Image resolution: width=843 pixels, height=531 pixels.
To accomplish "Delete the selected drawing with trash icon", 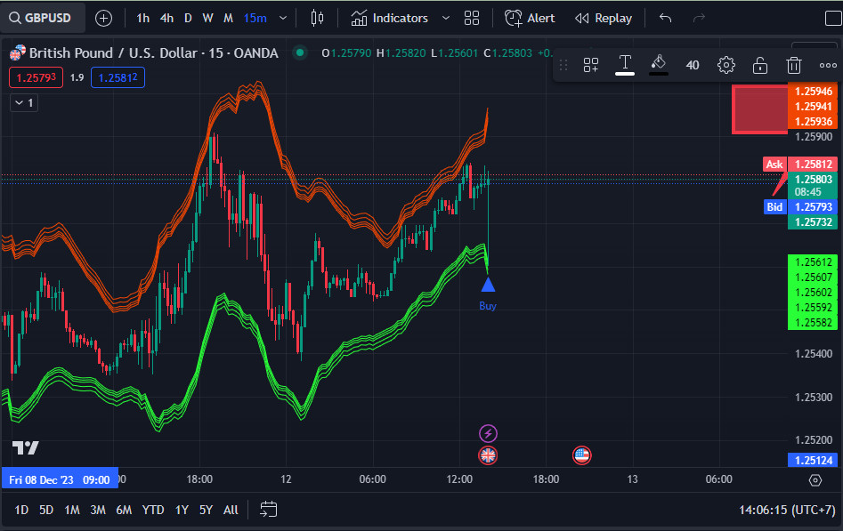I will 794,64.
